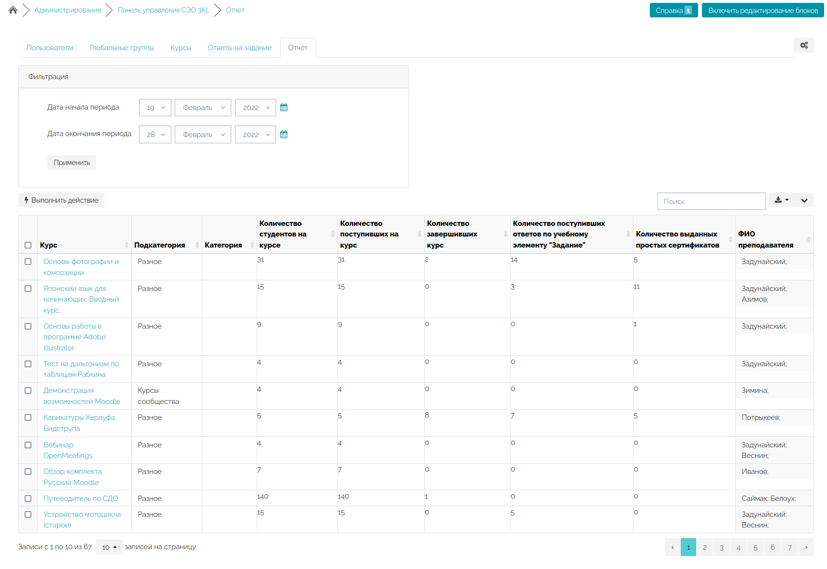Check the Японский язык для начинающих row
827x569 pixels.
(x=28, y=289)
